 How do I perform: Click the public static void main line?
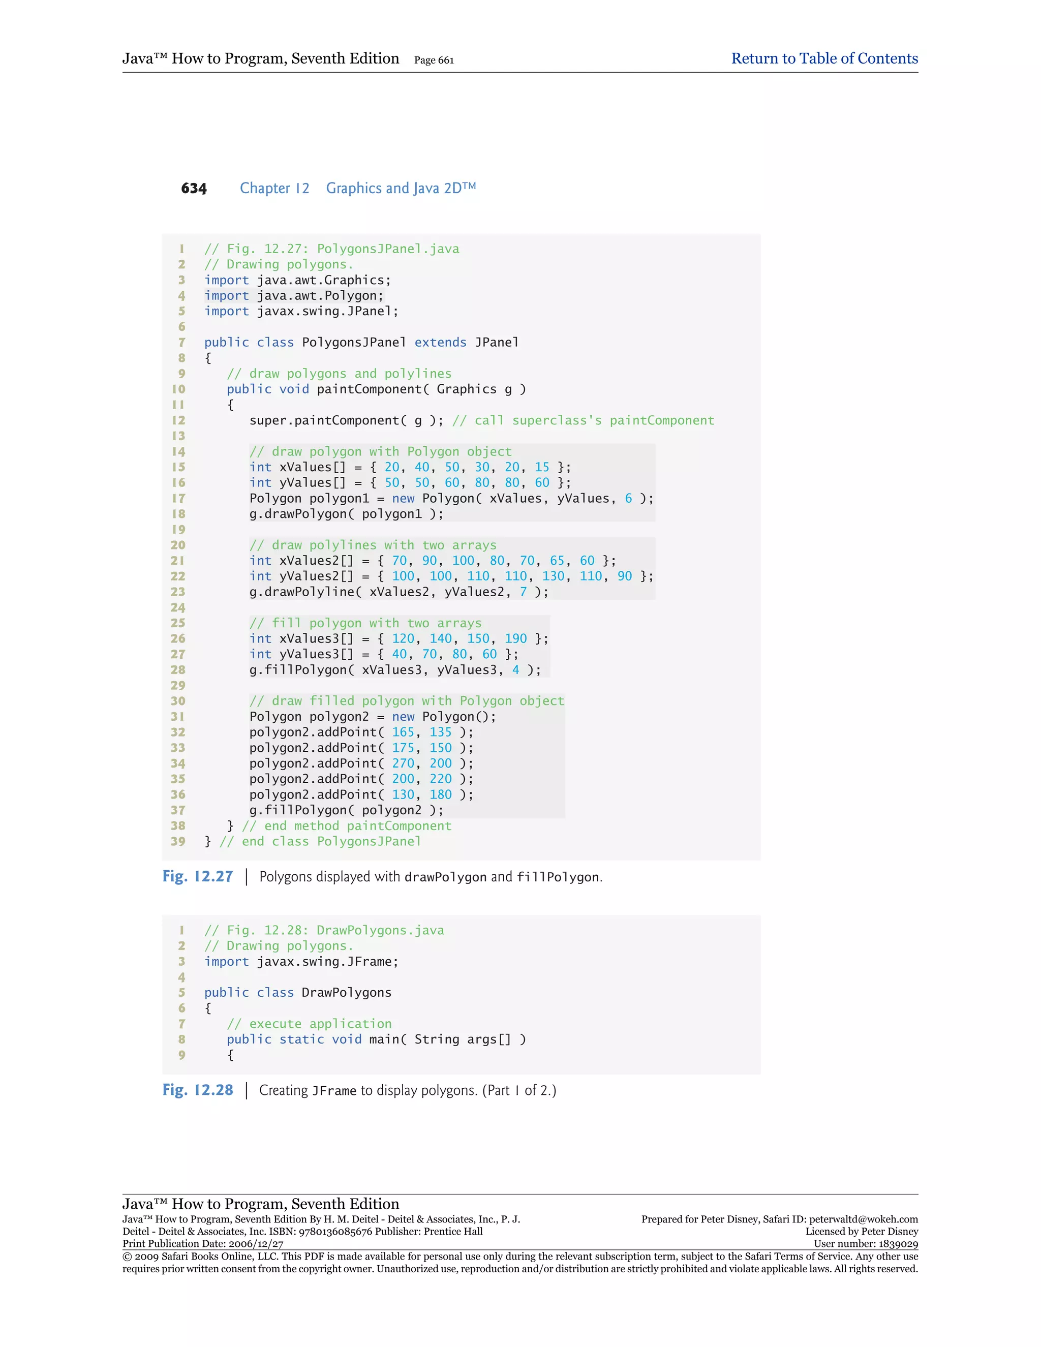point(376,1039)
